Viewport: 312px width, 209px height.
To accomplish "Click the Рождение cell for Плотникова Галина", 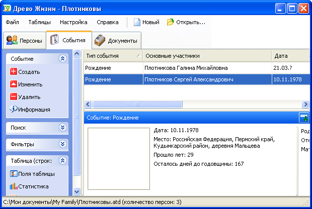I will (113, 68).
